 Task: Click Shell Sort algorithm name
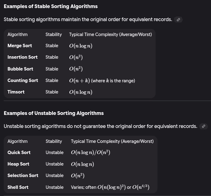(18, 187)
